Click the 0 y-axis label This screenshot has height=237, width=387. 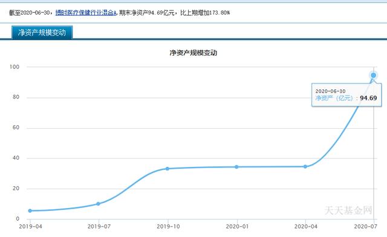(18, 219)
